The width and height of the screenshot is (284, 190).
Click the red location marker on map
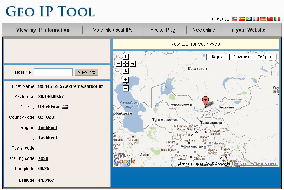[205, 101]
